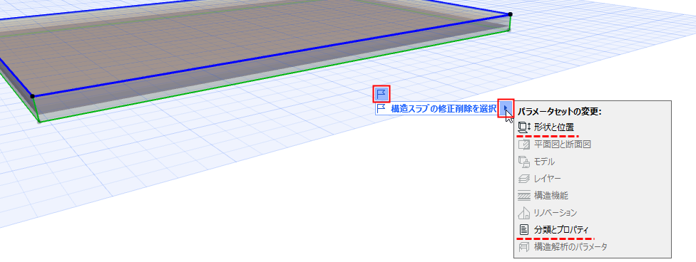Viewport: 696px width, 262px height.
Task: Click the flag icon above the tooltip
Action: 382,93
